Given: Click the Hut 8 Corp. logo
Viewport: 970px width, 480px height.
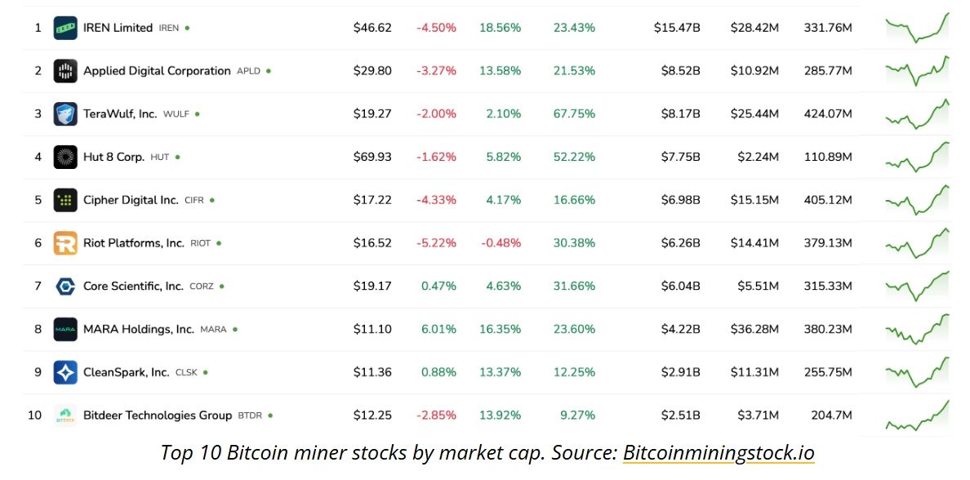Looking at the screenshot, I should [x=65, y=158].
